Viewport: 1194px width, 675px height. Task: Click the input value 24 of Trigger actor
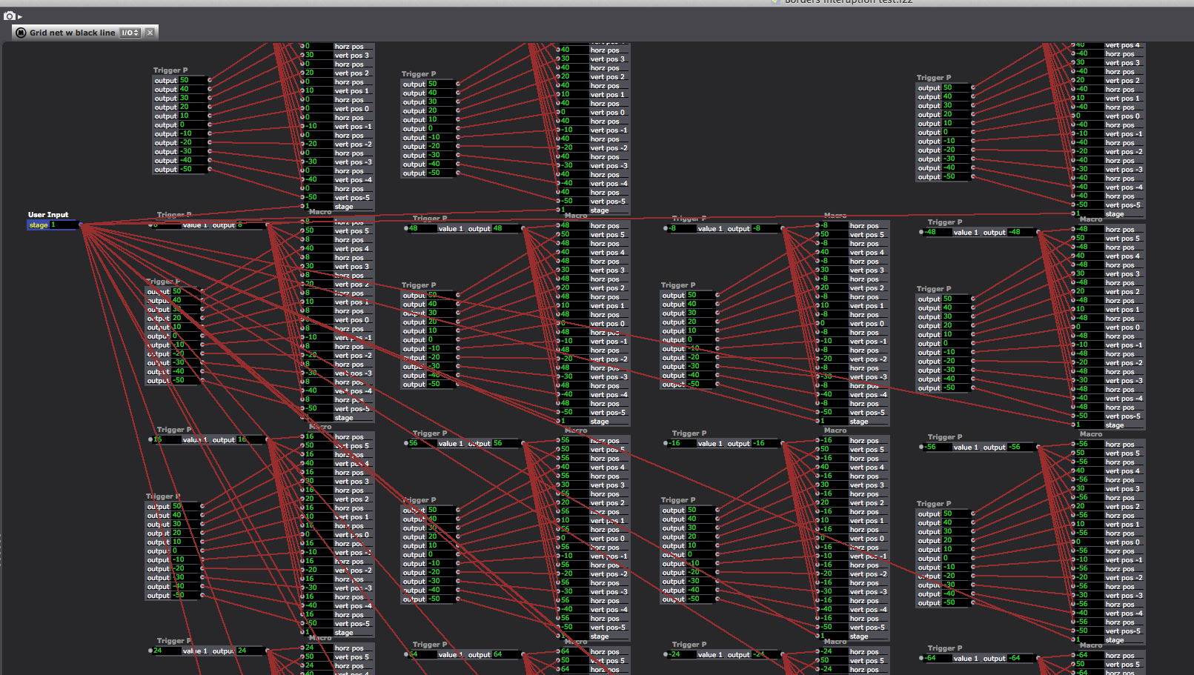pyautogui.click(x=166, y=651)
